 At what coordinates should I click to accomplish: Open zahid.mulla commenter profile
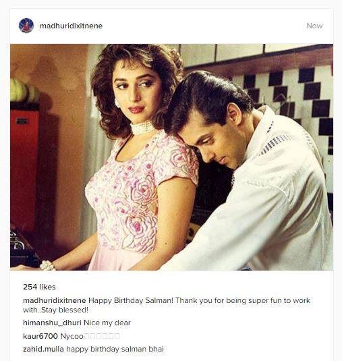(43, 349)
